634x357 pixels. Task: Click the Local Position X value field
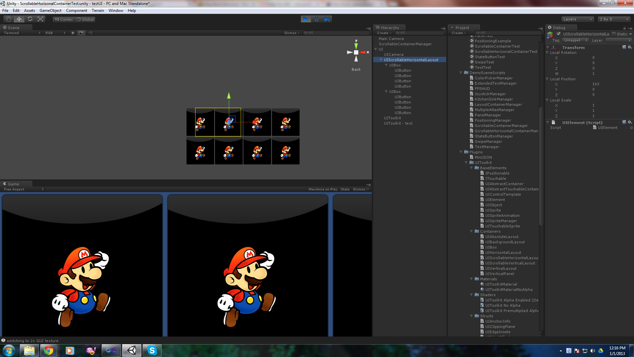(611, 84)
